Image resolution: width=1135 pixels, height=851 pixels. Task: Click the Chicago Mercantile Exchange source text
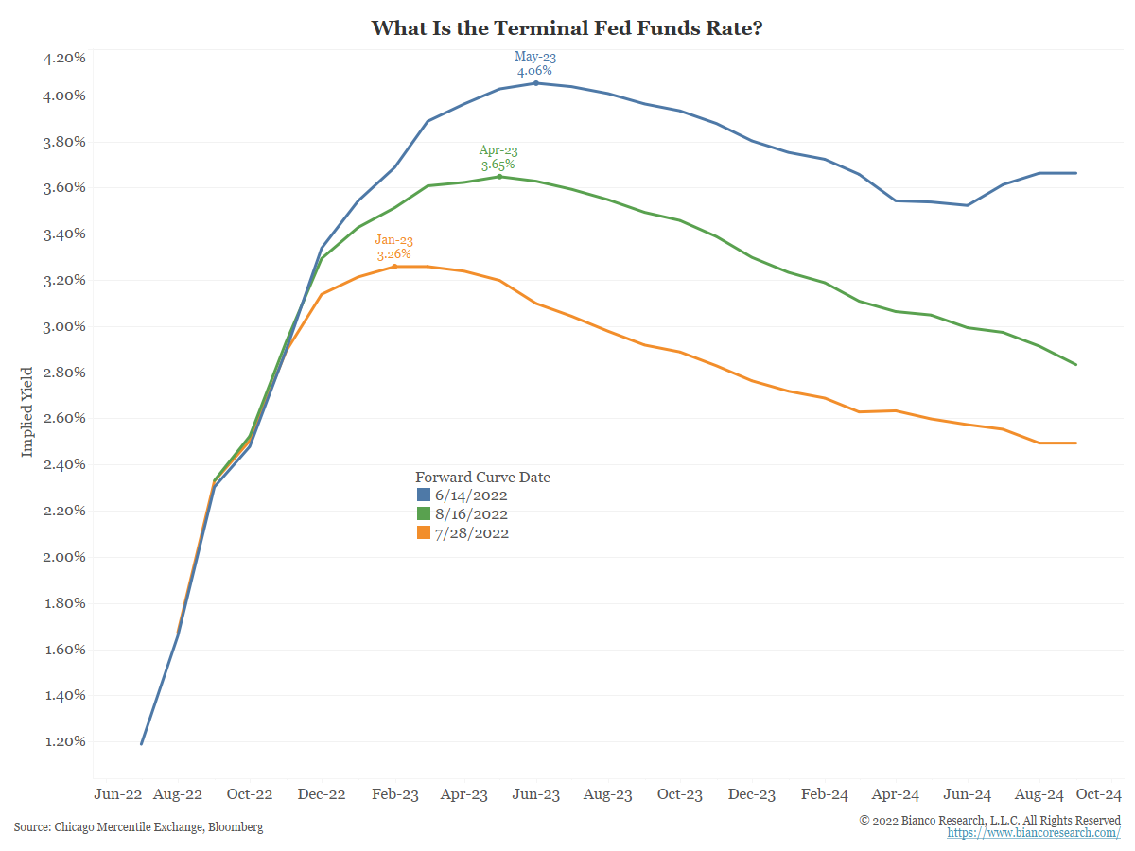pyautogui.click(x=138, y=827)
